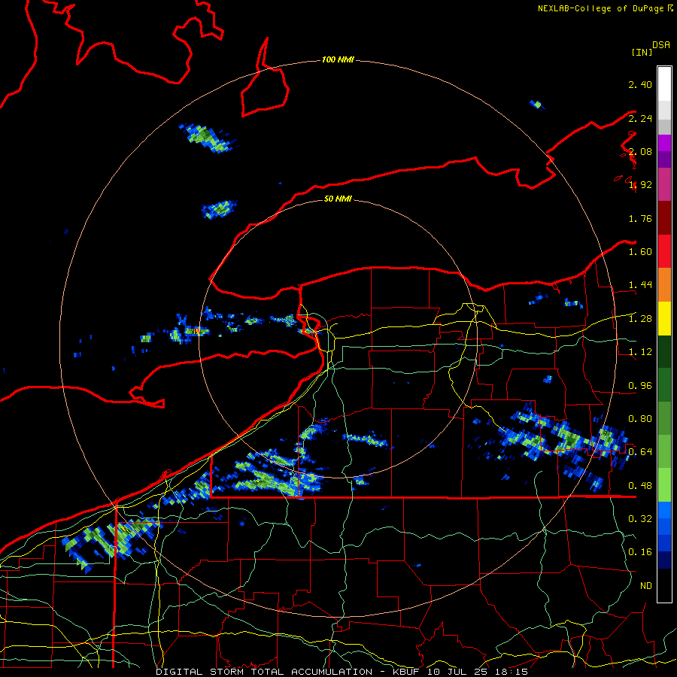
Task: Click the 0.64 legend value
Action: 640,452
